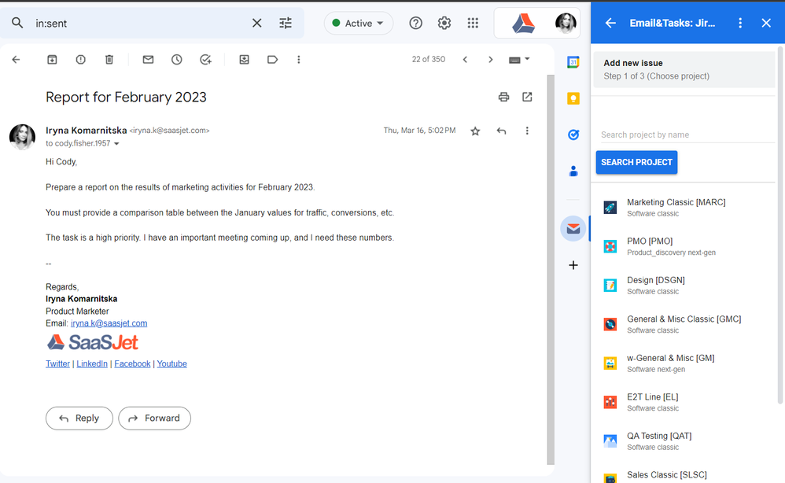Close the Email&Tasks side panel

click(766, 23)
